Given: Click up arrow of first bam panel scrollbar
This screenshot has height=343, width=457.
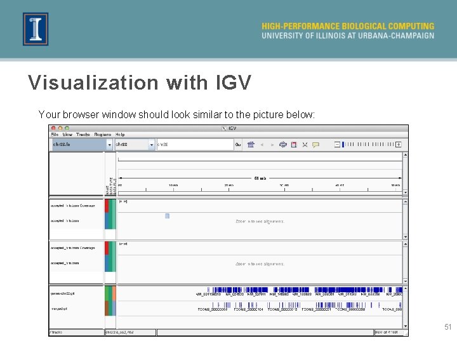Looking at the screenshot, I should pos(405,202).
